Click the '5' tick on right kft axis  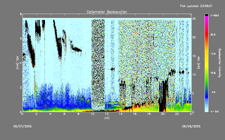coord(193,93)
